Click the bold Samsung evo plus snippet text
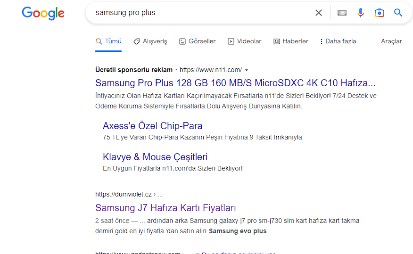Viewport: 413px width, 254px height. [x=238, y=231]
